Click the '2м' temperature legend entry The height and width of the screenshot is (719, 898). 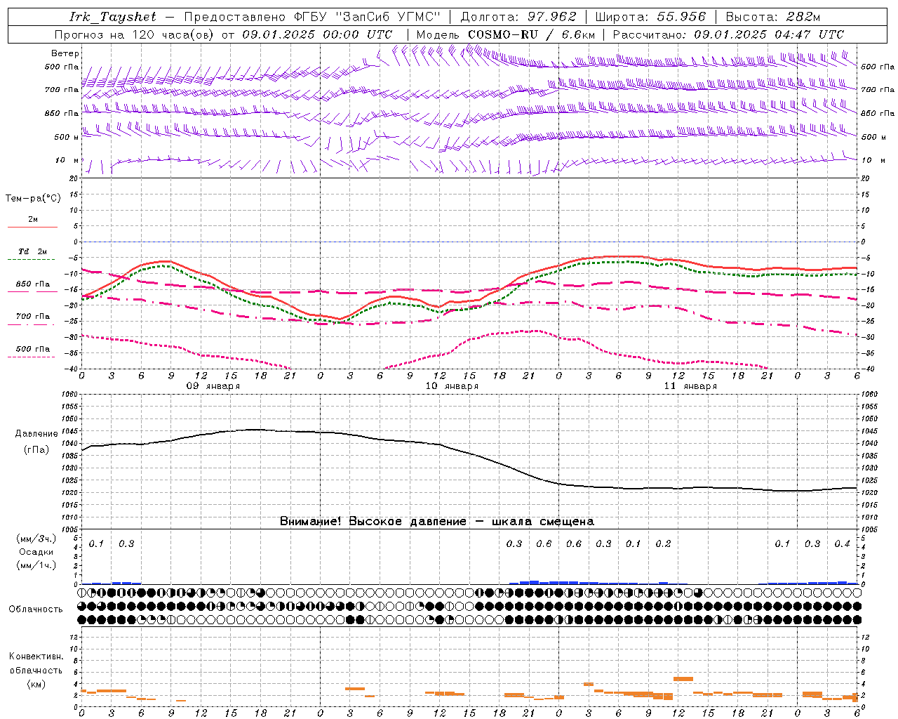click(33, 220)
